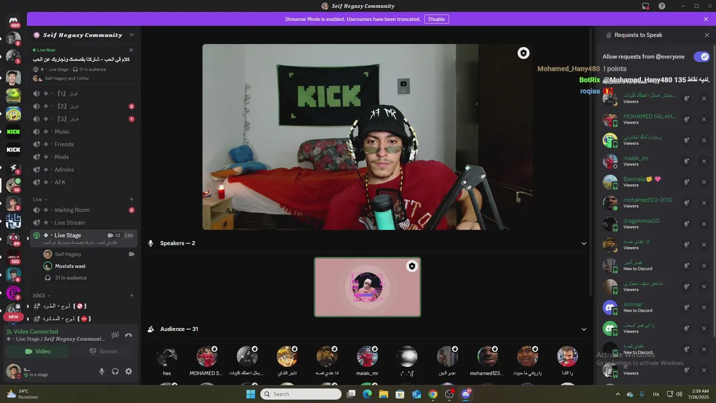Open the Waiting Room channel
The height and width of the screenshot is (403, 716).
pyautogui.click(x=84, y=210)
